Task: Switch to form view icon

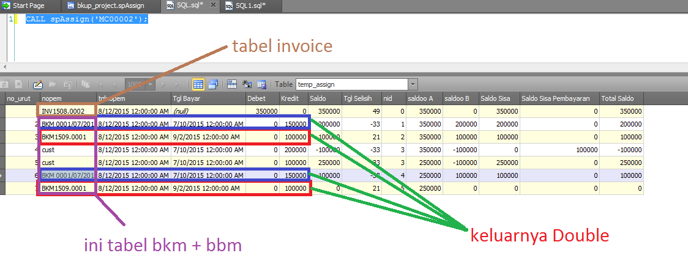Action: (213, 84)
